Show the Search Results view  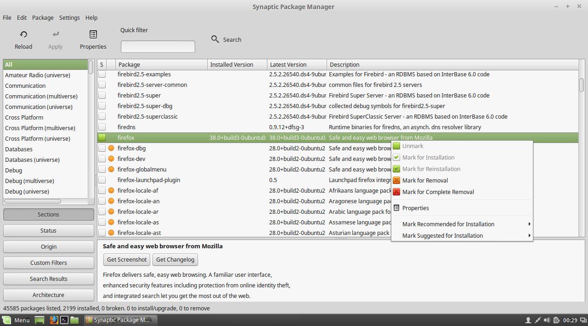point(48,279)
